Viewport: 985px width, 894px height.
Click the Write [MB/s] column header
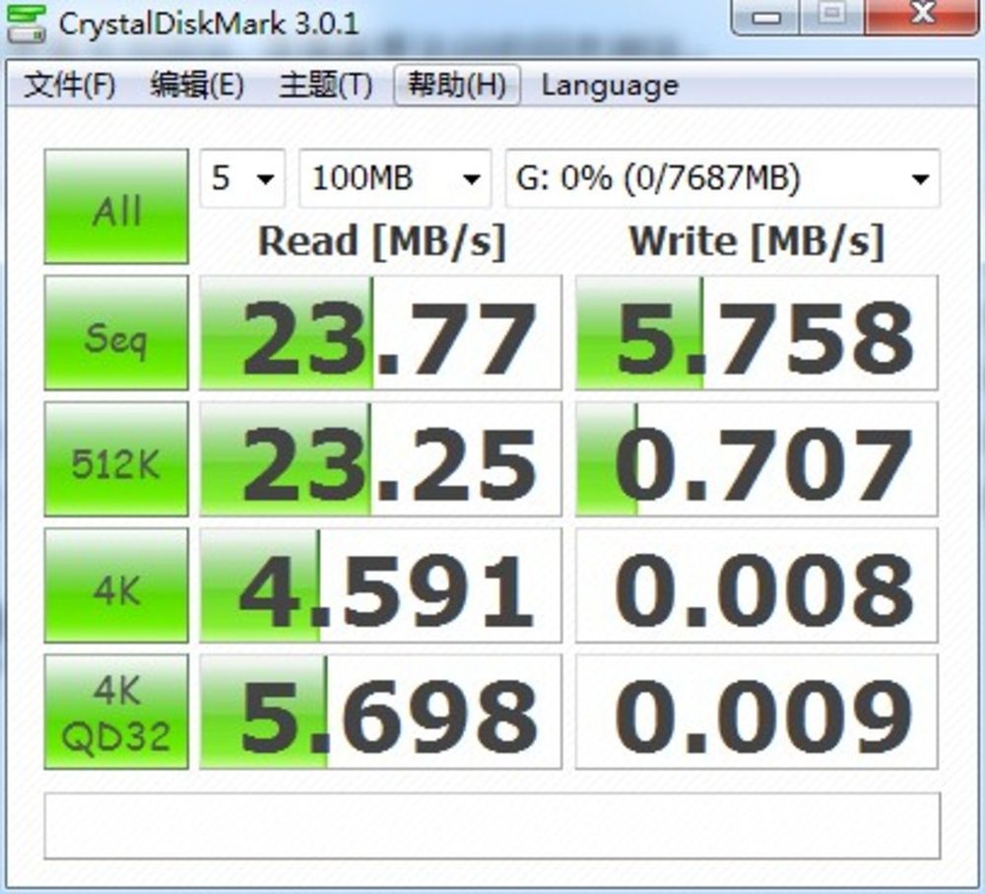[756, 242]
